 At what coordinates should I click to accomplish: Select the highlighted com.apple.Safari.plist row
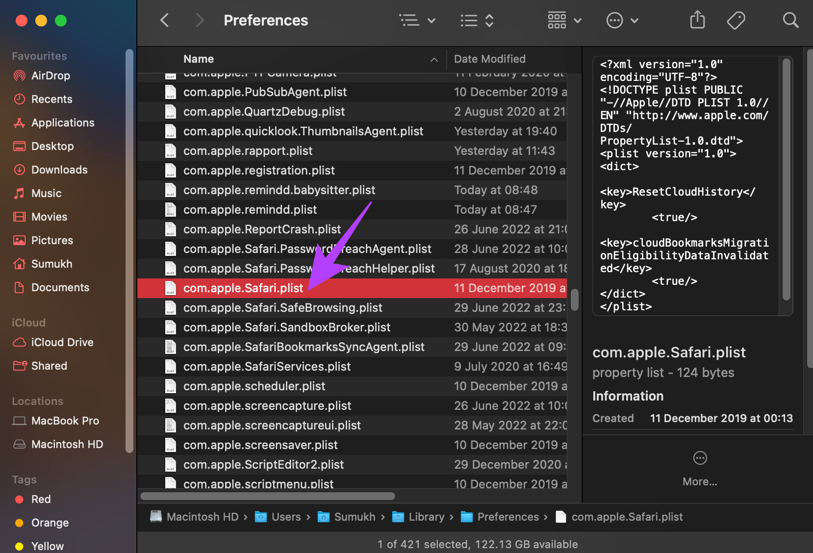tap(352, 288)
